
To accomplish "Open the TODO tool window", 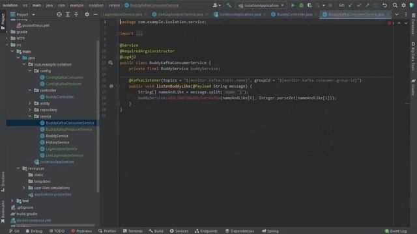I will 57,231.
